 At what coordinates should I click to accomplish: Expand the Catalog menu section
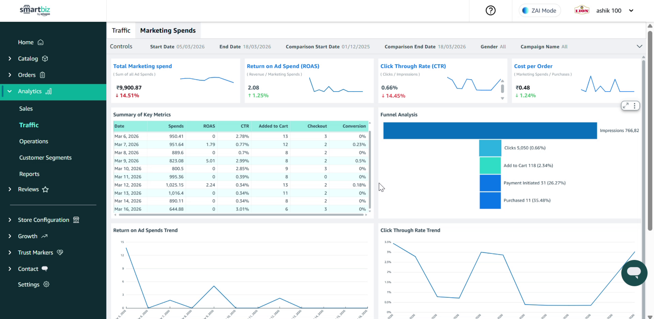(x=10, y=59)
